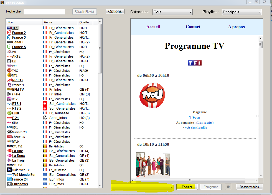
Task: Follow the Lire la suite link
Action: point(205,123)
